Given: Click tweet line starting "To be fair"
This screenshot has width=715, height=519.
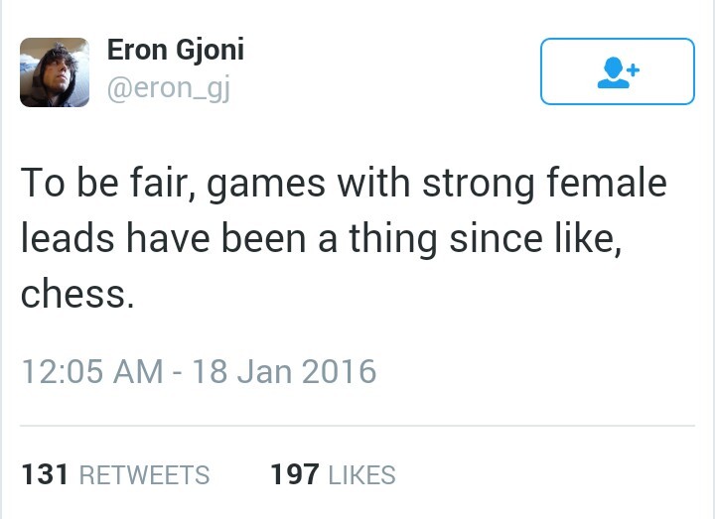Looking at the screenshot, I should coord(343,185).
